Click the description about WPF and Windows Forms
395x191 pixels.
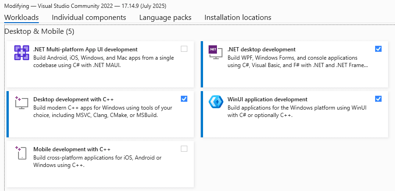pyautogui.click(x=298, y=62)
